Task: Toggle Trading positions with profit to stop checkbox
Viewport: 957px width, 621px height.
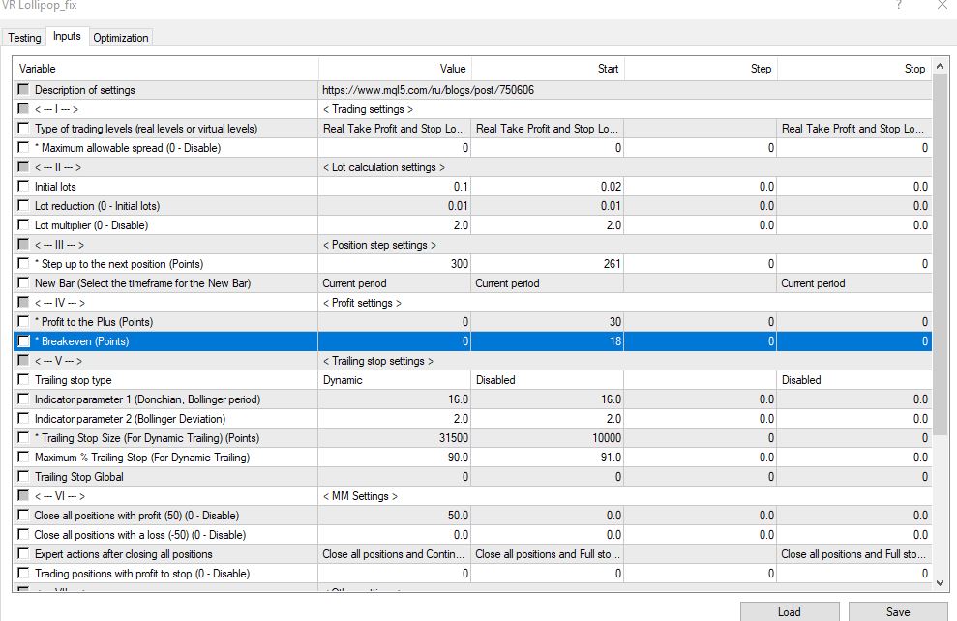Action: click(23, 573)
